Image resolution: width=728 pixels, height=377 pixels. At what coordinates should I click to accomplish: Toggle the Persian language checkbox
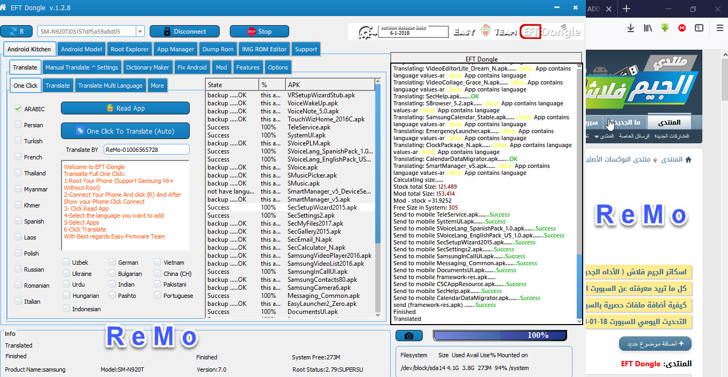click(x=18, y=125)
